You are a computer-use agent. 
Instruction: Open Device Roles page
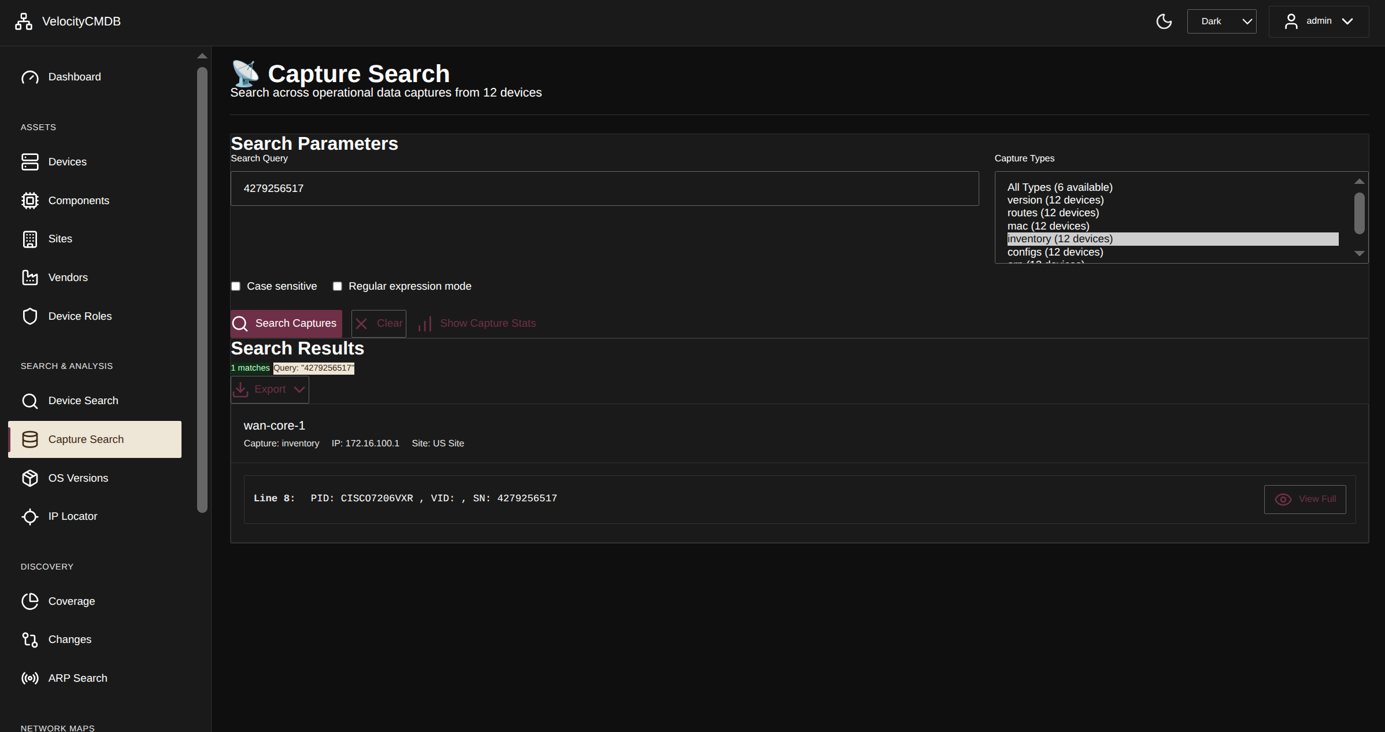[95, 316]
